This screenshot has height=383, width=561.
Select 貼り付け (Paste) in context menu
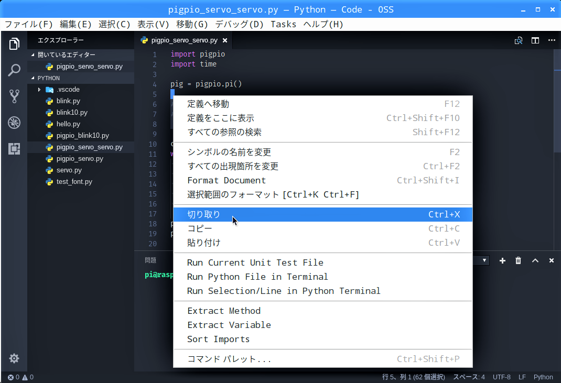323,243
